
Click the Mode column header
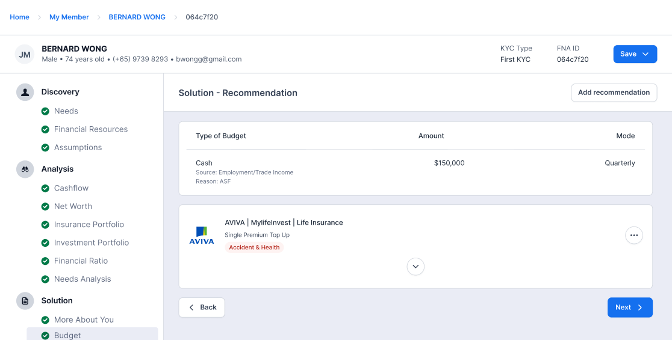coord(626,136)
